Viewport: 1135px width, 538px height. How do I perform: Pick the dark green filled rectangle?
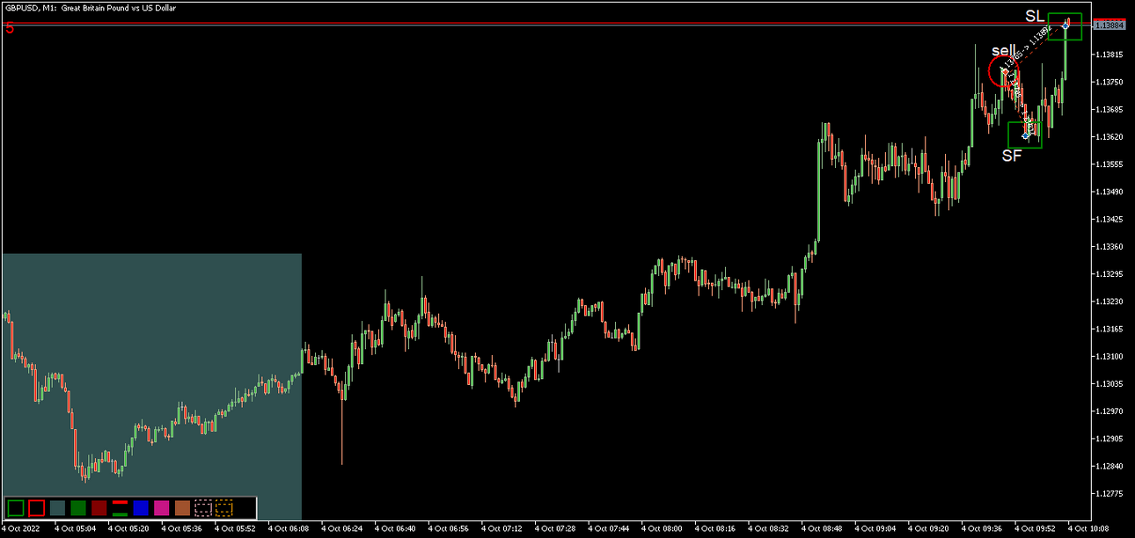pyautogui.click(x=78, y=507)
